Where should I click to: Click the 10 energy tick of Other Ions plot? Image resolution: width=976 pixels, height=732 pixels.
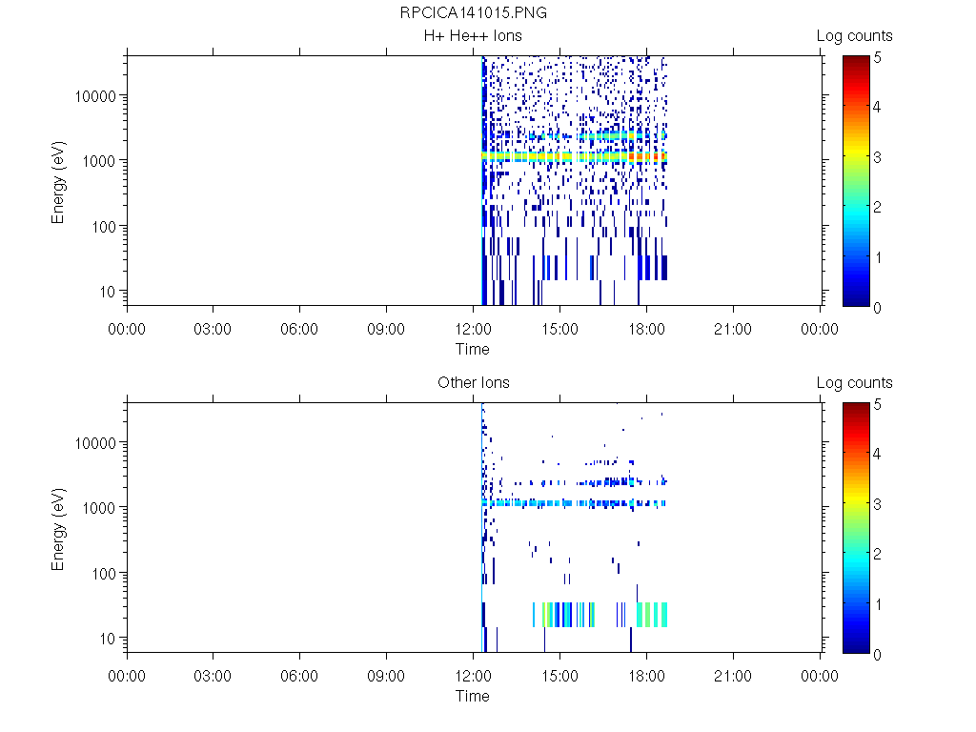(x=108, y=638)
